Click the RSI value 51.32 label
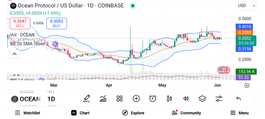This screenshot has width=265, height=119. pos(243,77)
